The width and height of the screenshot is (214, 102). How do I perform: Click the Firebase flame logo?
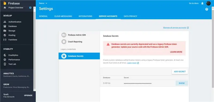tap(5, 3)
